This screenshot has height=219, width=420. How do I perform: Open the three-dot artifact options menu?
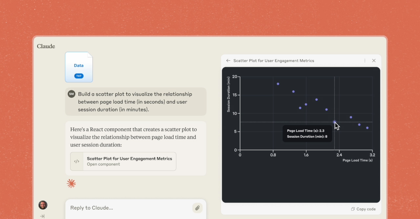pyautogui.click(x=365, y=61)
